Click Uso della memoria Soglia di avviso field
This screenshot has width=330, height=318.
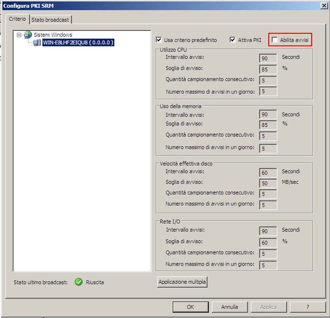pyautogui.click(x=268, y=125)
